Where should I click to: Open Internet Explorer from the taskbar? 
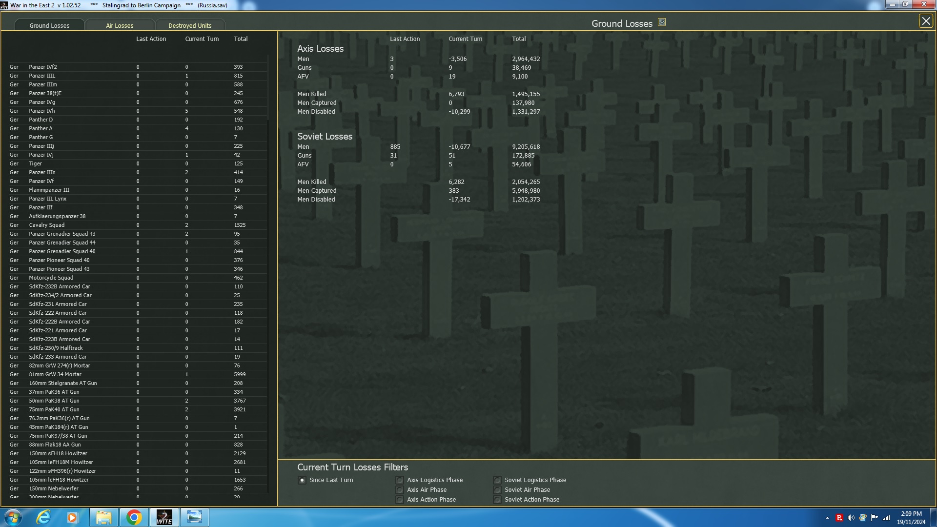[x=43, y=517]
